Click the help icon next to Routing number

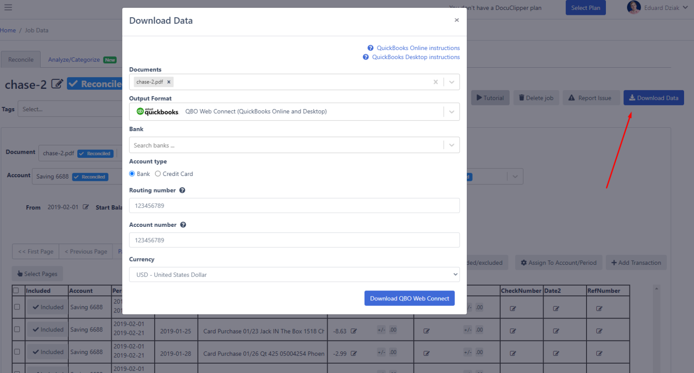(x=182, y=190)
